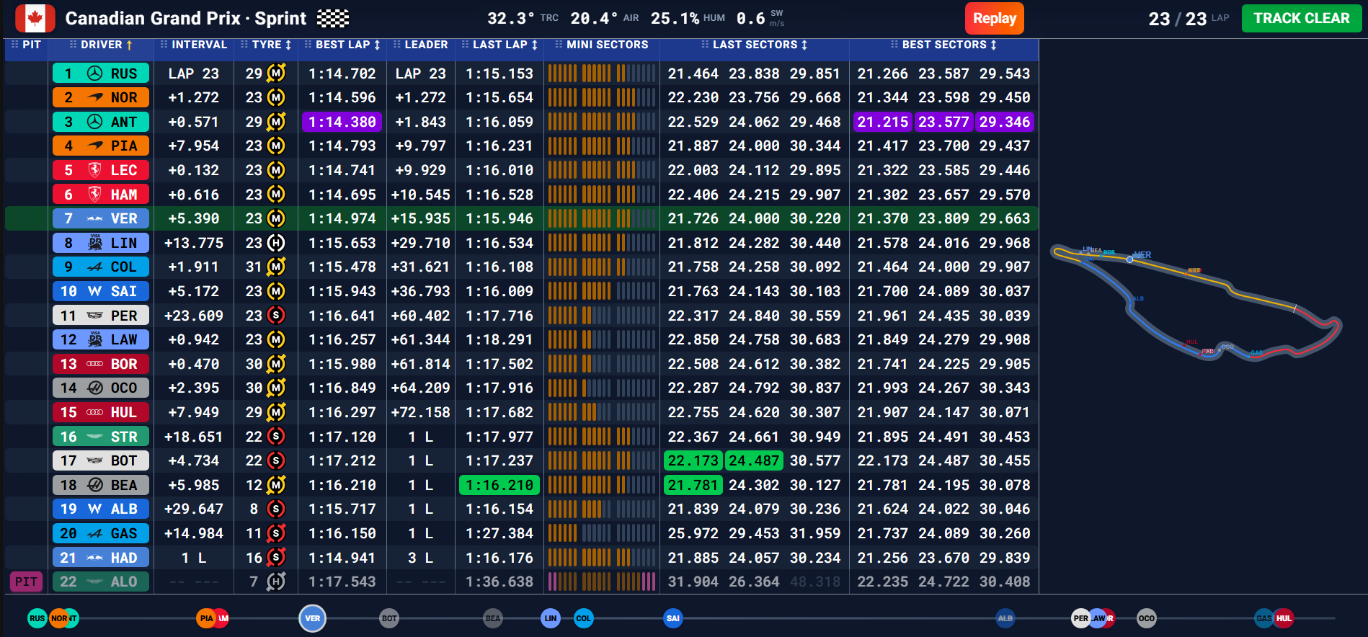Click SAI marker on bottom progress bar
Viewport: 1368px width, 637px height.
(x=673, y=618)
